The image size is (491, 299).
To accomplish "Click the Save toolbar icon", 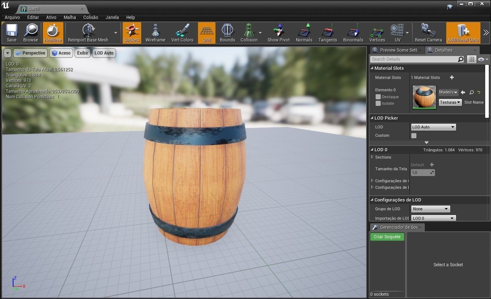I will tap(12, 33).
